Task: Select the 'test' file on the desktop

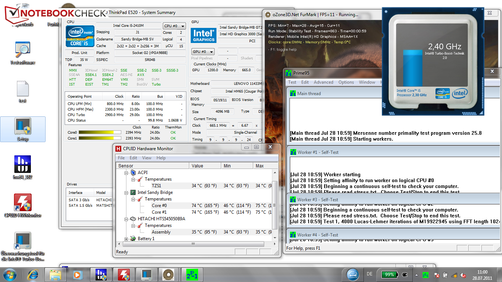Action: click(x=22, y=91)
